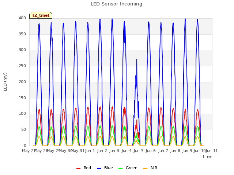Click the 150 y-axis tick label

click(x=22, y=98)
